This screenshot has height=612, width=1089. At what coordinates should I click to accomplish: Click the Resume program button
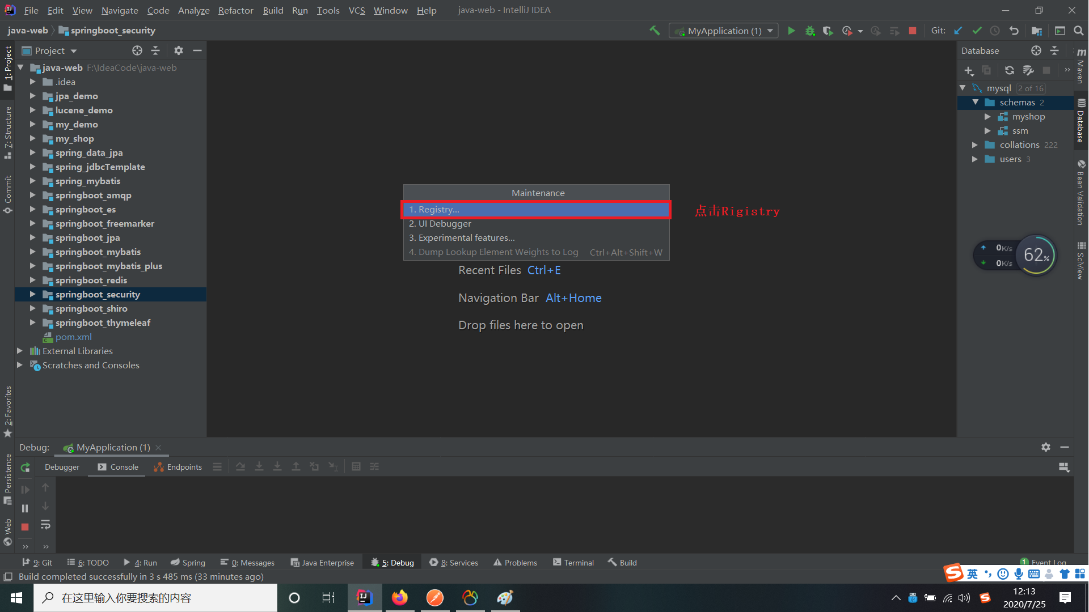(26, 490)
